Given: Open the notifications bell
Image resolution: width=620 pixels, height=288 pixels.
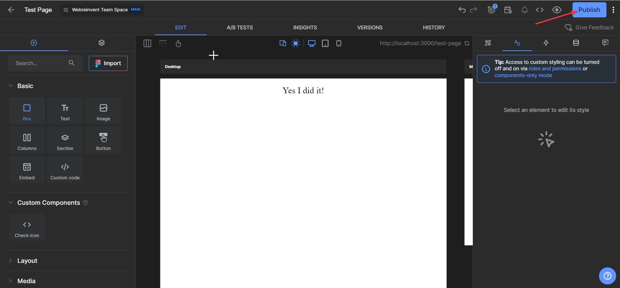Looking at the screenshot, I should pos(525,10).
